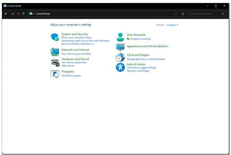
Task: Open the Clock and Region globe icon
Action: pyautogui.click(x=120, y=57)
